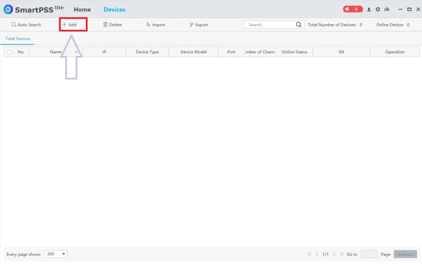
Task: Open the page size dropdown showing 300
Action: [55, 254]
